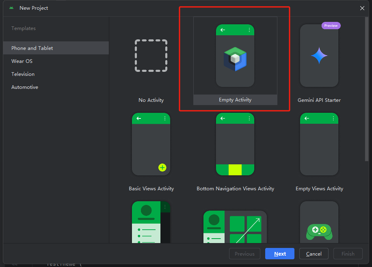Screen dimensions: 372x267
Task: Select Bottom Navigation Views Activity template
Action: click(x=235, y=144)
